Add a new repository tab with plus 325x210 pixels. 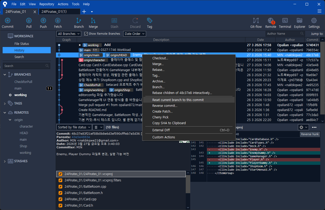[84, 12]
